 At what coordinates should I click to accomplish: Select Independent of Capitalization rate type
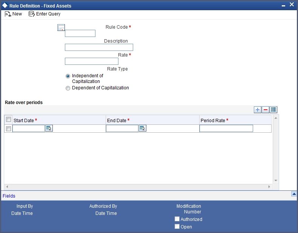68,76
